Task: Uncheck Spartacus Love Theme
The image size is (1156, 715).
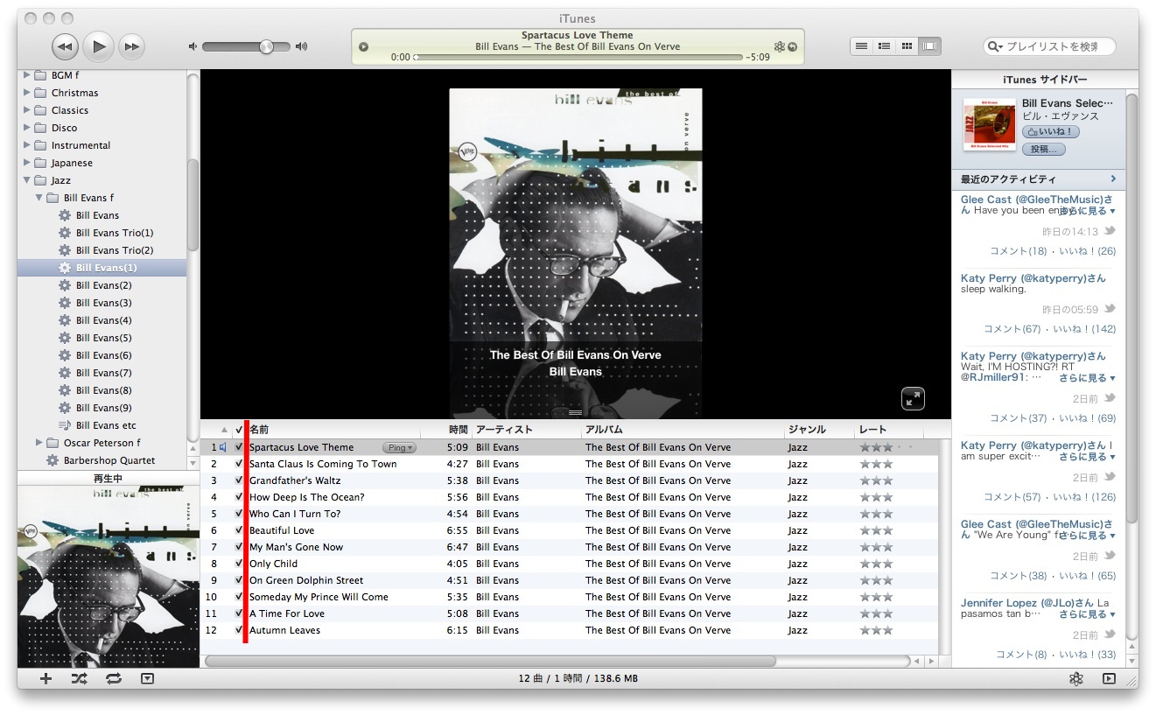Action: tap(239, 447)
